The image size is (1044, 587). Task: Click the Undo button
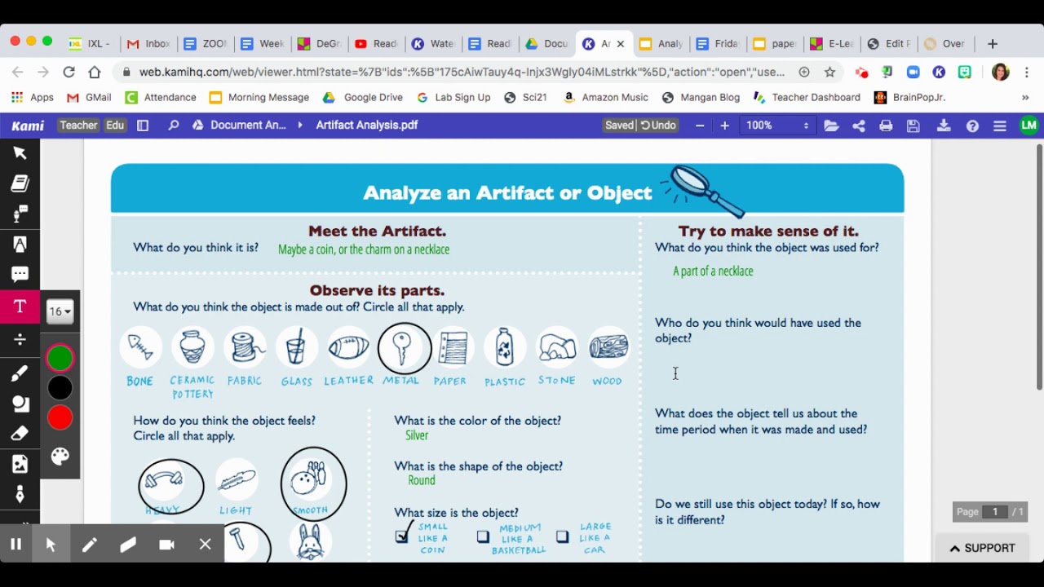pyautogui.click(x=658, y=126)
